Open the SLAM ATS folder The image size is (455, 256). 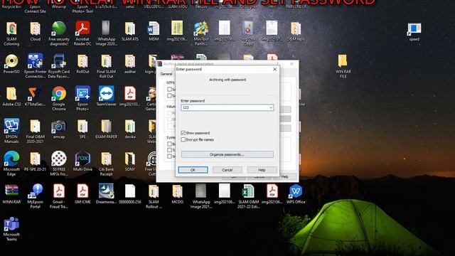[129, 29]
